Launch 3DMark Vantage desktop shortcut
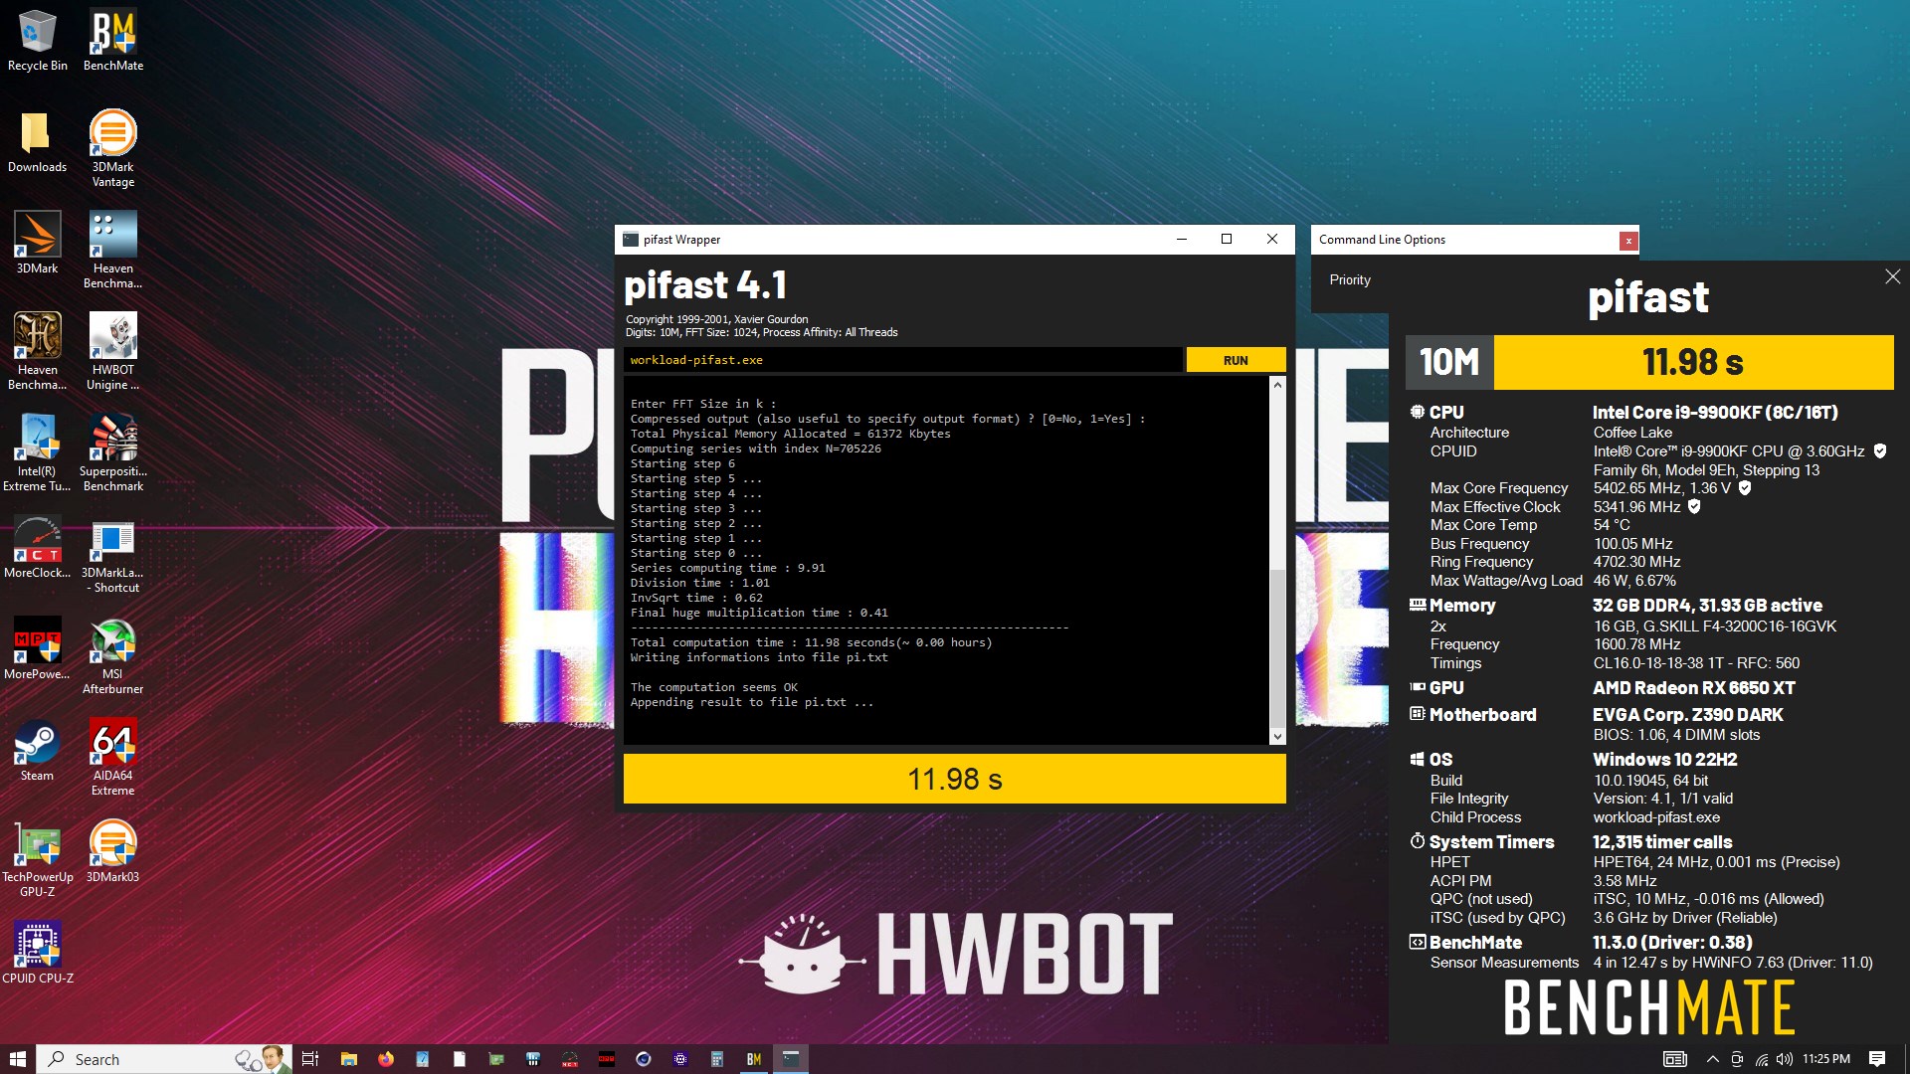The height and width of the screenshot is (1074, 1910). [x=112, y=149]
